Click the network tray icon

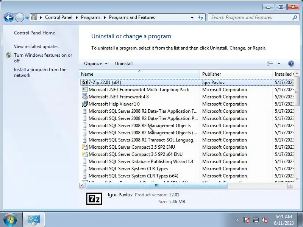tap(255, 220)
